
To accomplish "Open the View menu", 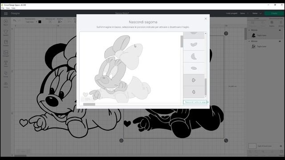I will click(8, 8).
